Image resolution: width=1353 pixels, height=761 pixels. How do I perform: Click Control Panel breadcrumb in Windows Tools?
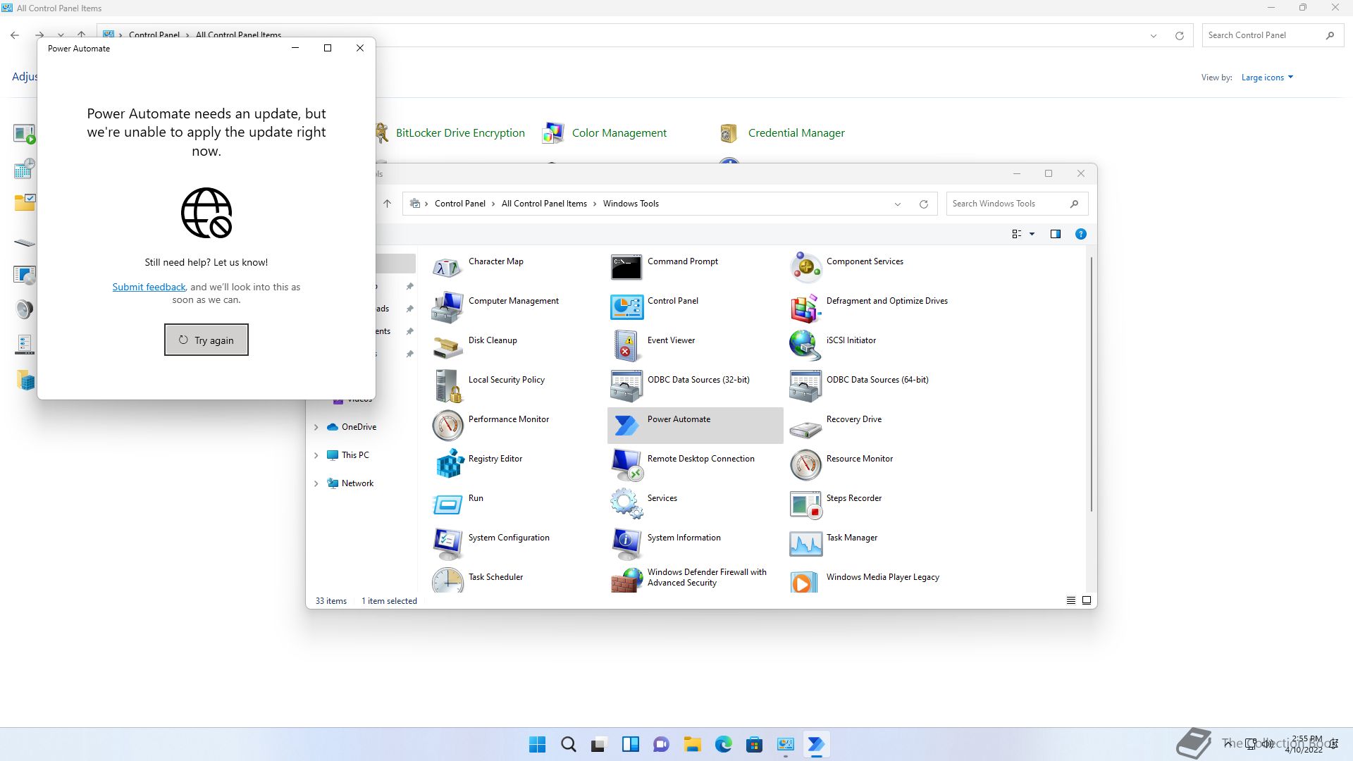point(460,204)
